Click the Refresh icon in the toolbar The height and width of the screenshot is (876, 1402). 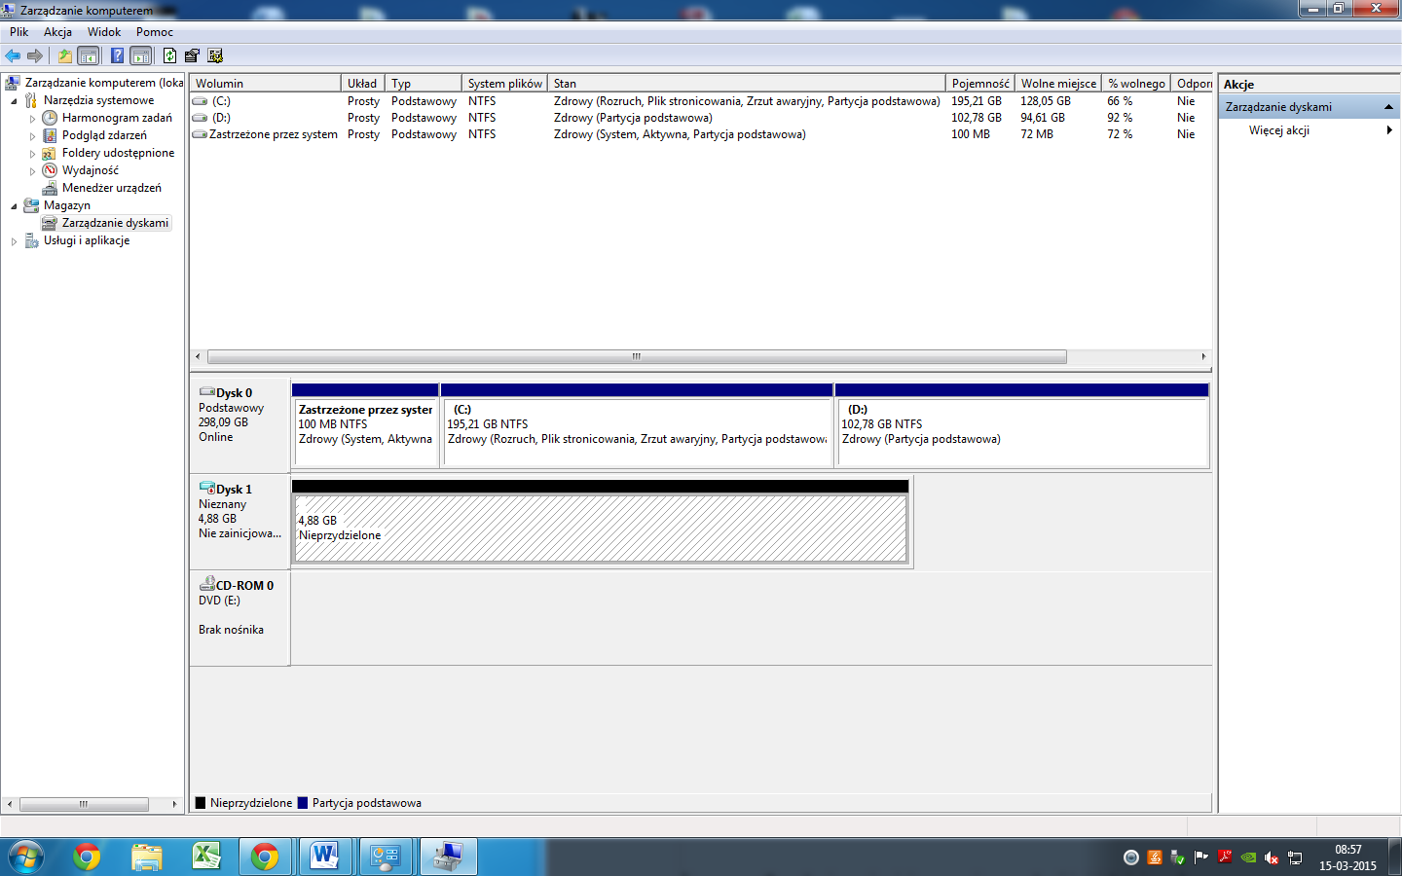(x=169, y=55)
